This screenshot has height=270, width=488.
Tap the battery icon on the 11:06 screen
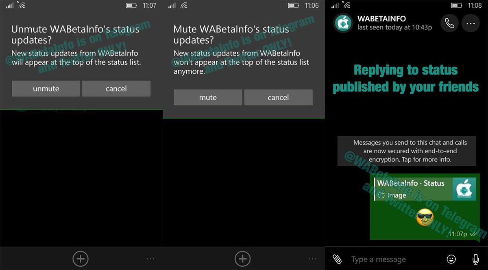[294, 6]
